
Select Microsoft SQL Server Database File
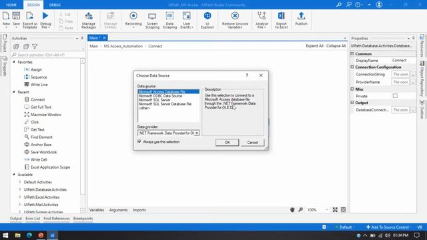click(165, 104)
